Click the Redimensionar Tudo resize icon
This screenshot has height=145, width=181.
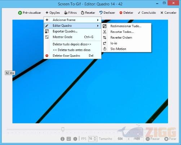coord(105,26)
